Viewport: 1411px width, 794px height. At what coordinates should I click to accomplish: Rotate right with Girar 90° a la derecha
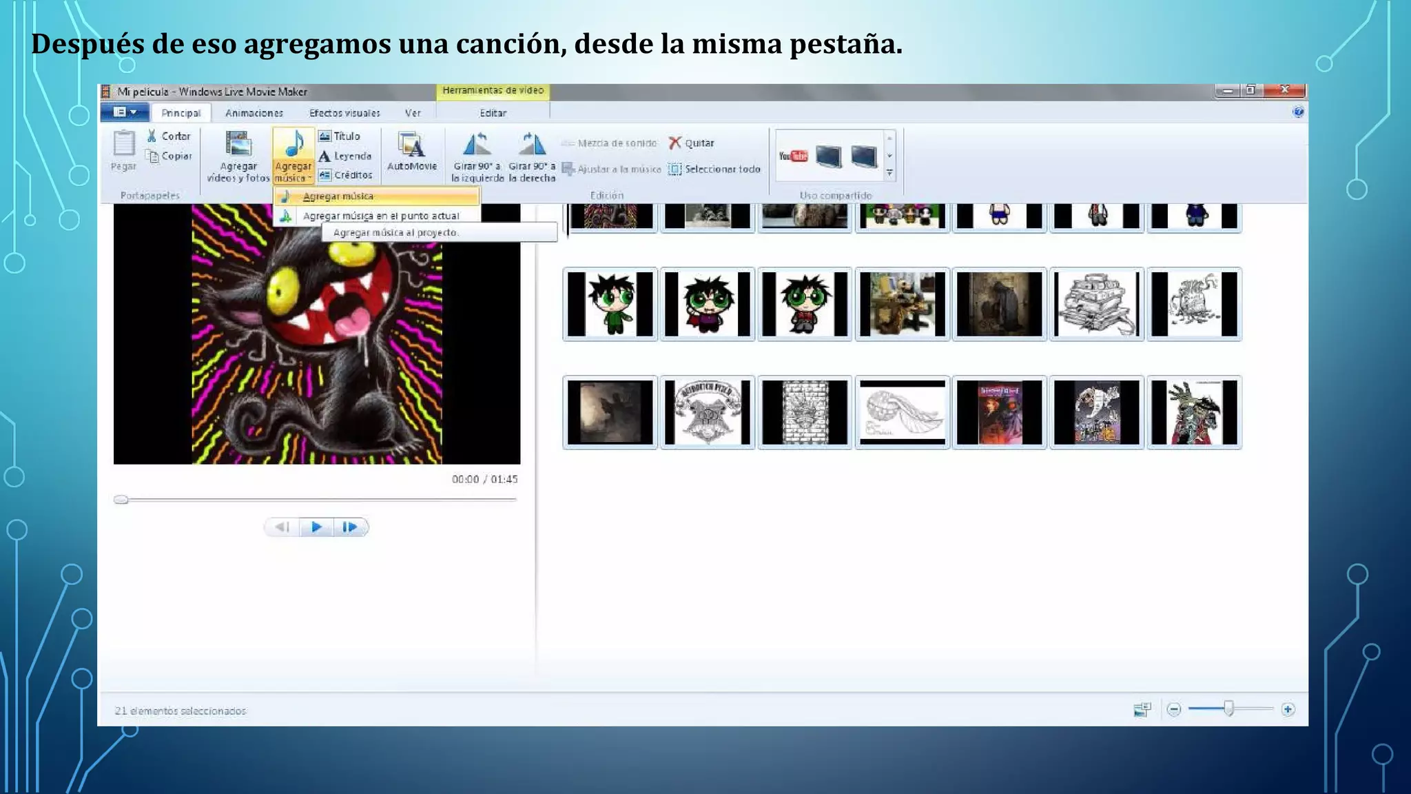531,145
